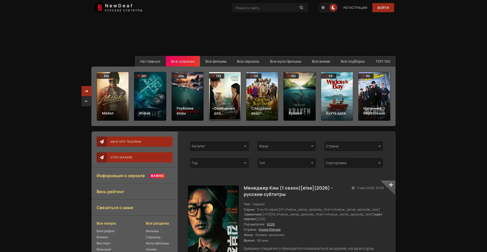Viewport: 487px width, 252px height.
Task: Open the Жанр dropdown
Action: (x=287, y=146)
